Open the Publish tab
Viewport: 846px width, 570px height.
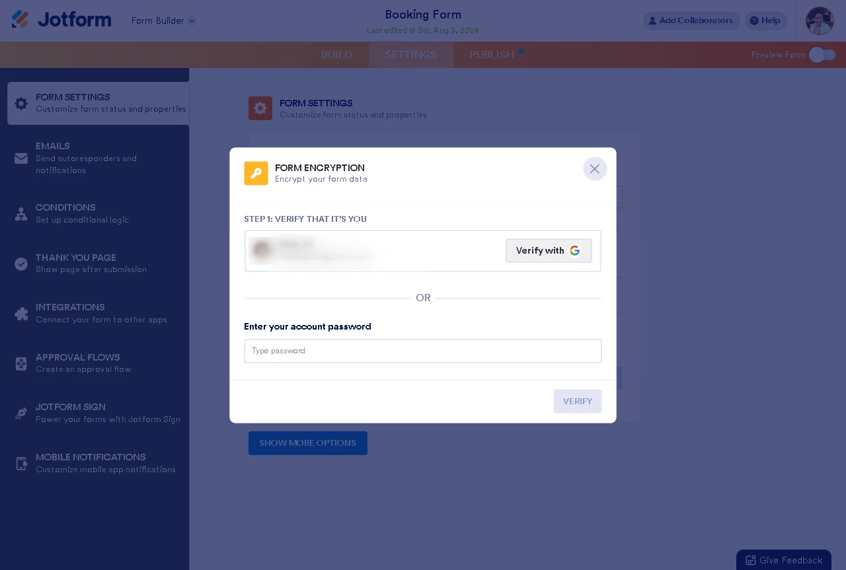pos(492,55)
